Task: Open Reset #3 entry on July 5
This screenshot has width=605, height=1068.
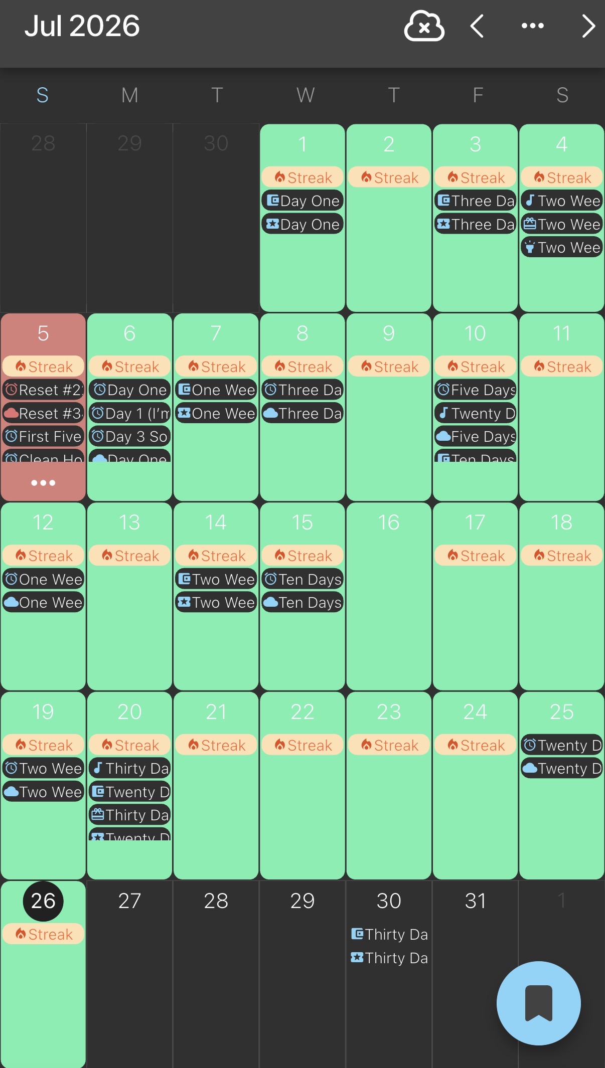Action: (43, 413)
